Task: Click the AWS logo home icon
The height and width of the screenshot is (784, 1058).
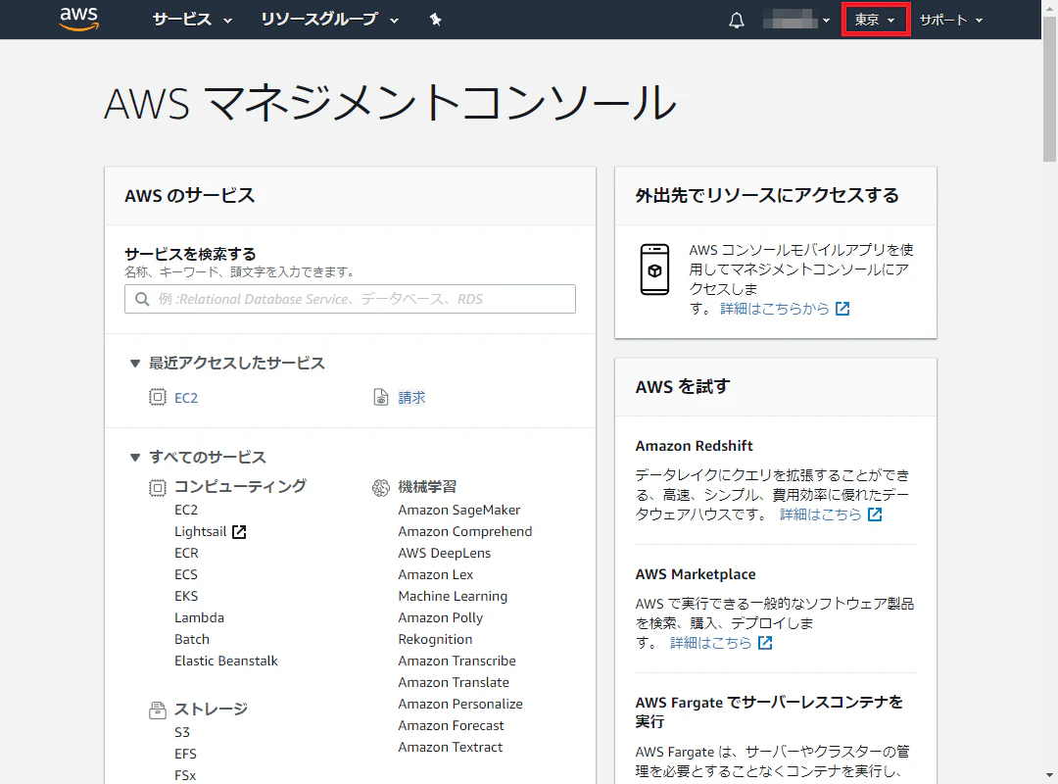Action: [x=79, y=19]
